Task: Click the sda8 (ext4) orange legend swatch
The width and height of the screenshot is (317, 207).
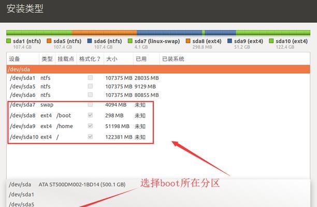Action: [188, 41]
